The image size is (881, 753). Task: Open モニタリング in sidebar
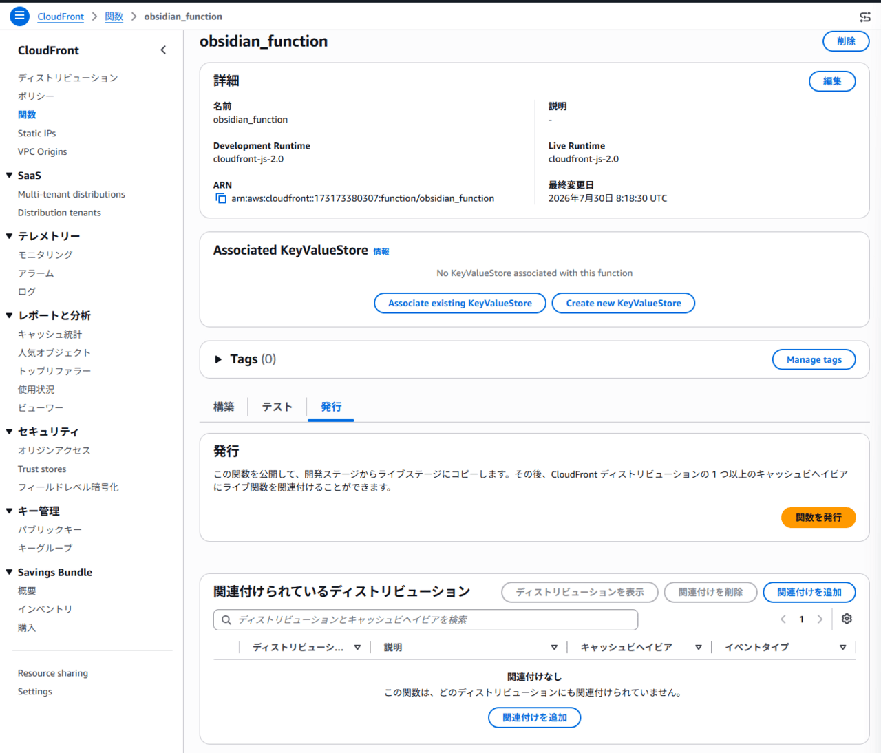[x=45, y=255]
